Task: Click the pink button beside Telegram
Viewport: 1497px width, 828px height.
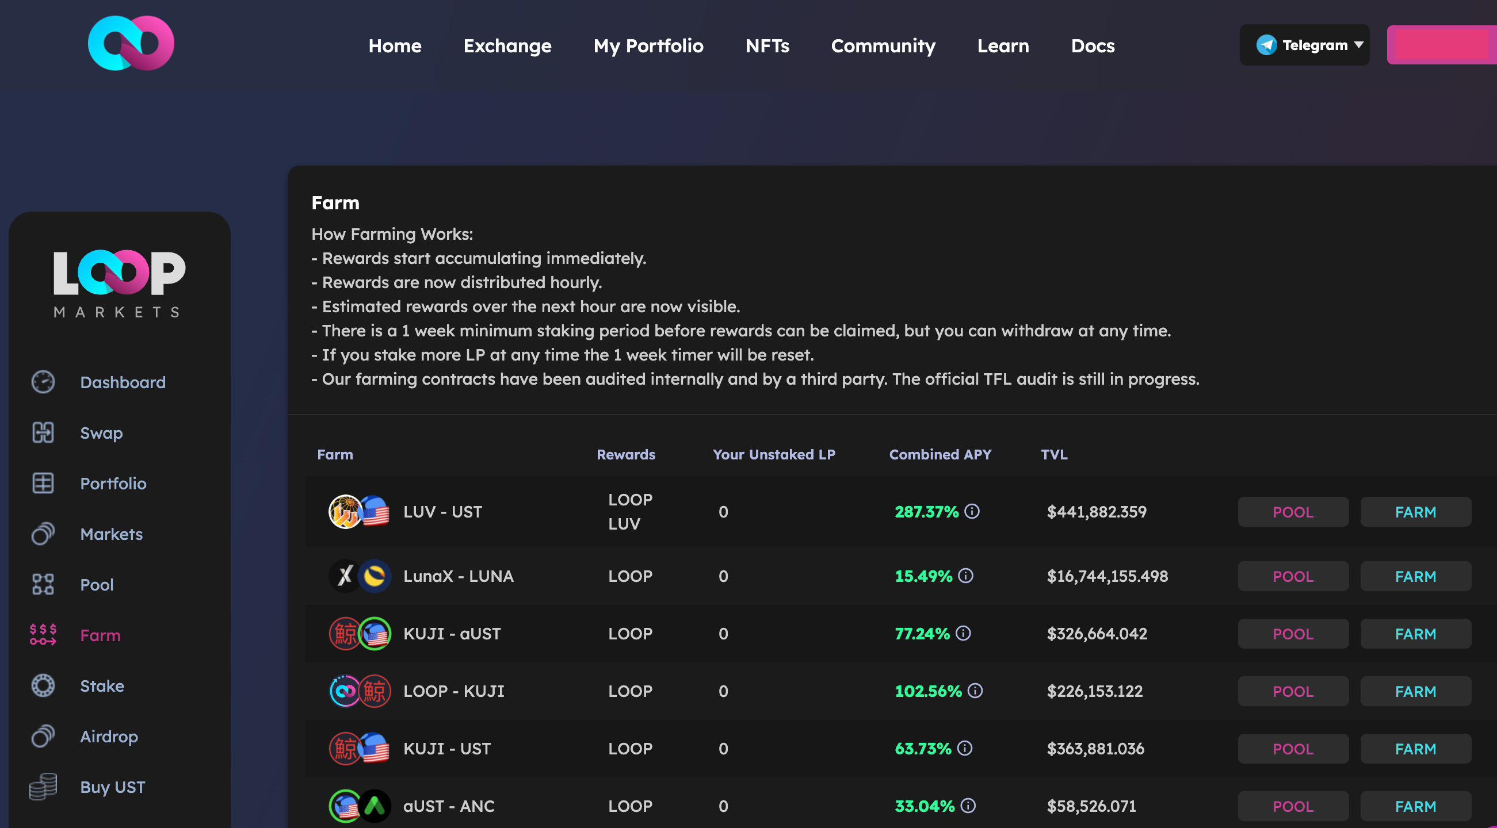Action: (x=1441, y=45)
